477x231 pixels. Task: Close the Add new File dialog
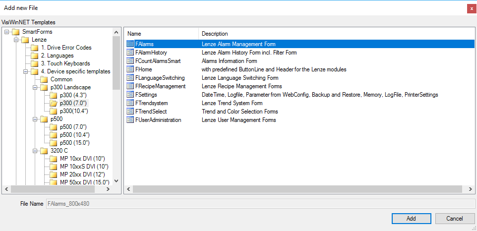(x=471, y=9)
